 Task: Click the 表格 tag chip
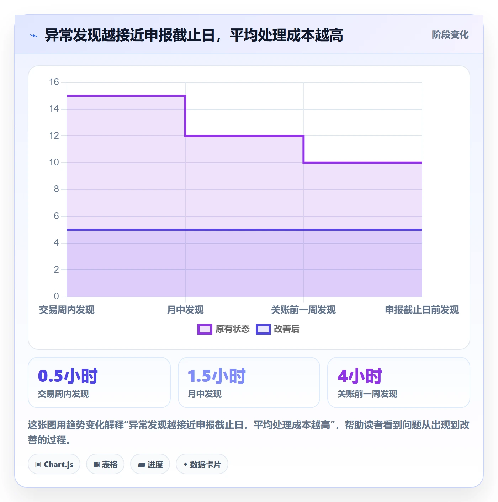[105, 464]
